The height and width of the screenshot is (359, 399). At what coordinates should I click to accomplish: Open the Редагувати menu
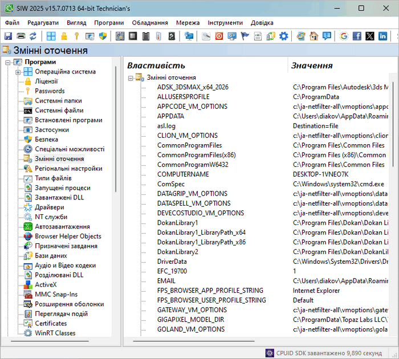pos(43,23)
